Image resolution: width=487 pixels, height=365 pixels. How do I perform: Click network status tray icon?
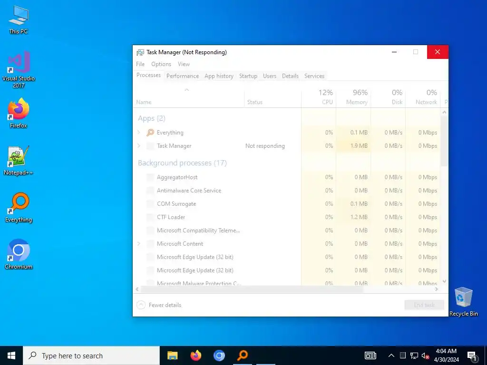pyautogui.click(x=414, y=355)
